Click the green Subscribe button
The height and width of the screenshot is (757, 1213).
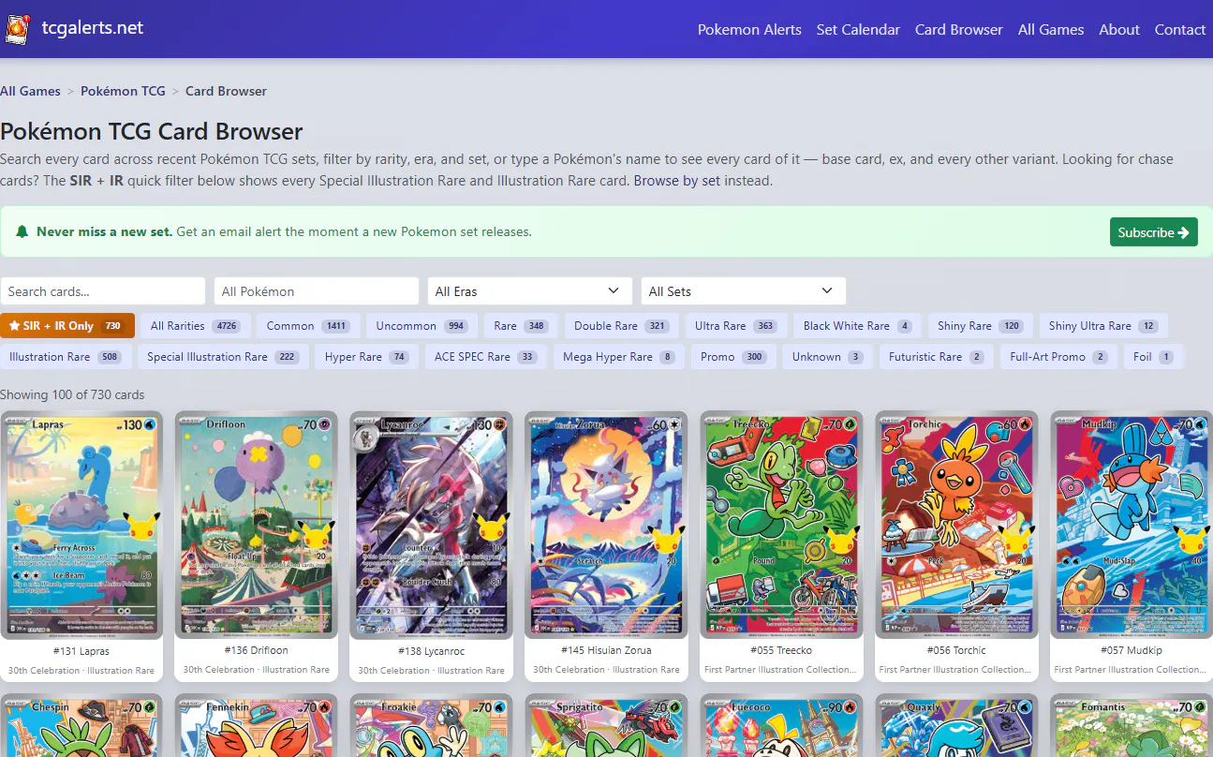[x=1154, y=232]
